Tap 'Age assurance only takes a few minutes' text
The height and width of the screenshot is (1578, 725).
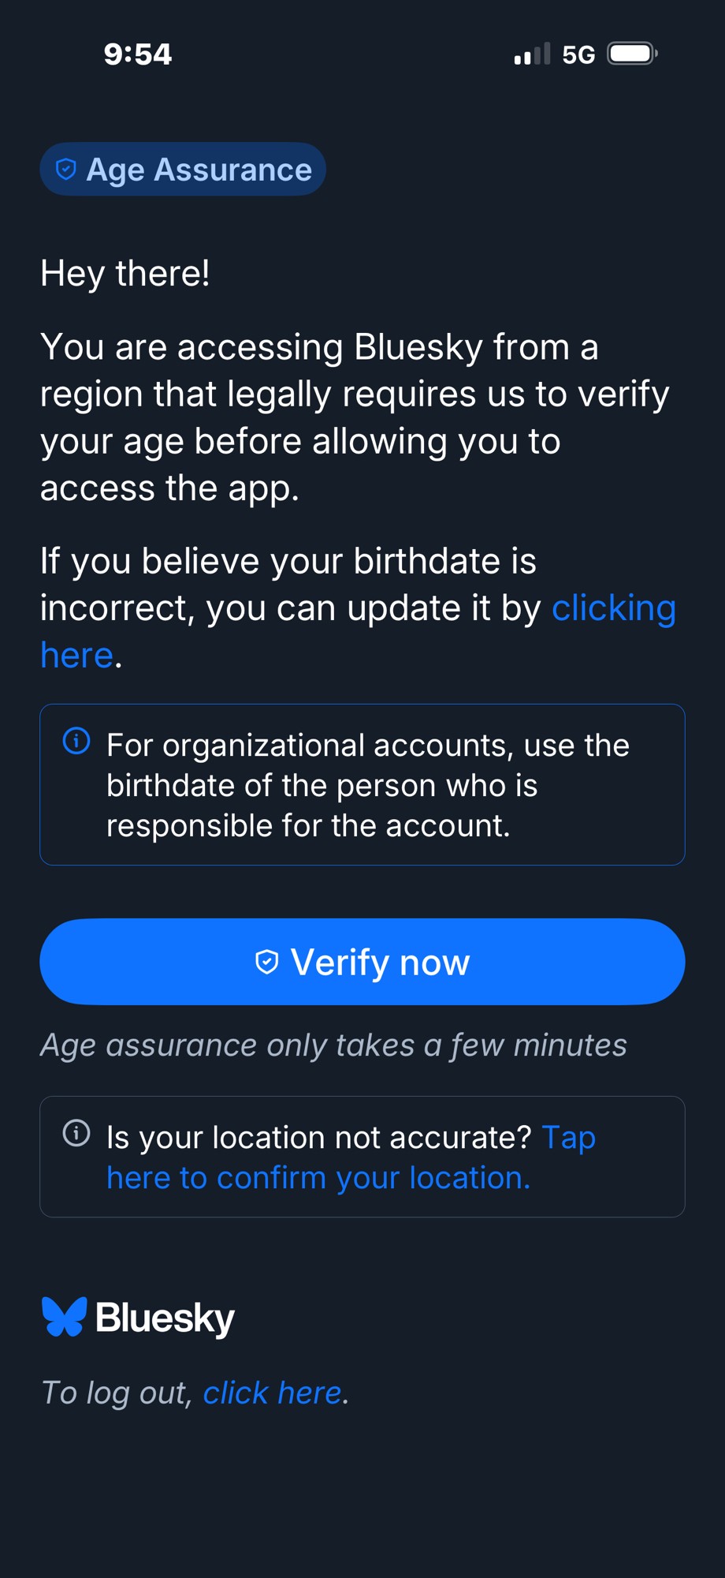tap(333, 1045)
